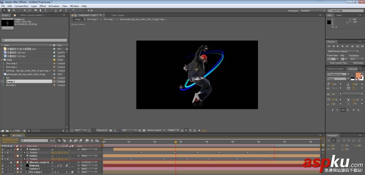The image size is (365, 175).
Task: Click the Pre-comp 2 breadcrumb button
Action: 92,19
